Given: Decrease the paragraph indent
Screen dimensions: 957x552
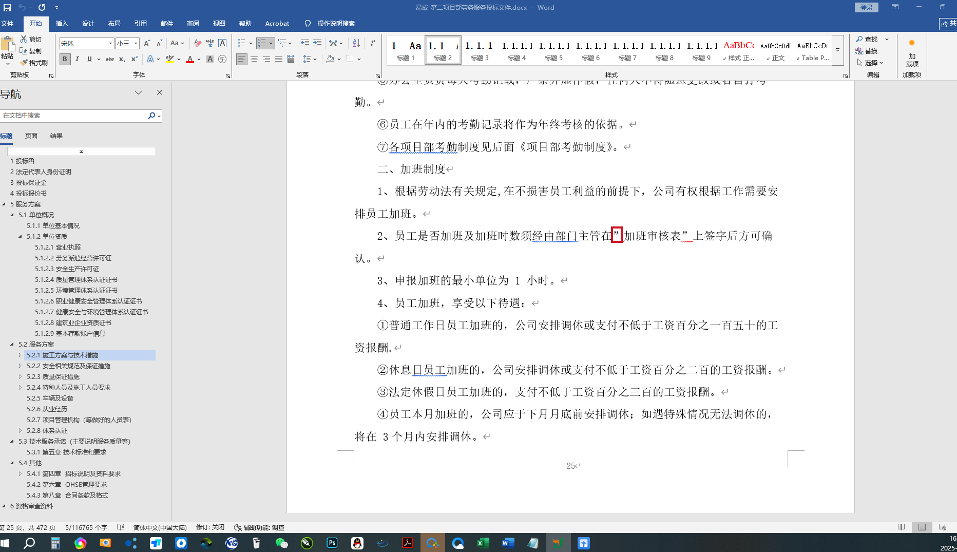Looking at the screenshot, I should [x=305, y=44].
